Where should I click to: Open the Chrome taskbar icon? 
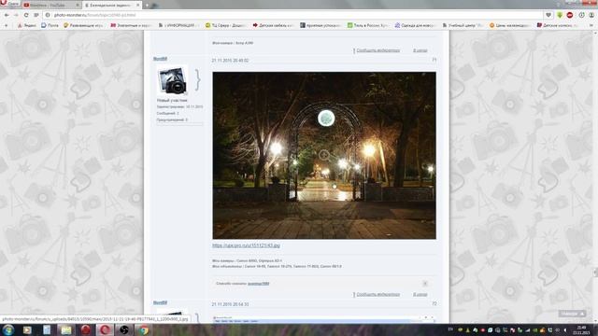click(144, 329)
